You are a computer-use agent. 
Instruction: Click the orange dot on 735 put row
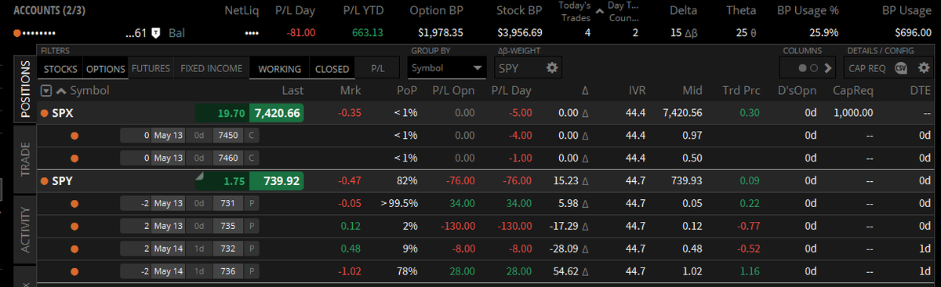coord(74,226)
